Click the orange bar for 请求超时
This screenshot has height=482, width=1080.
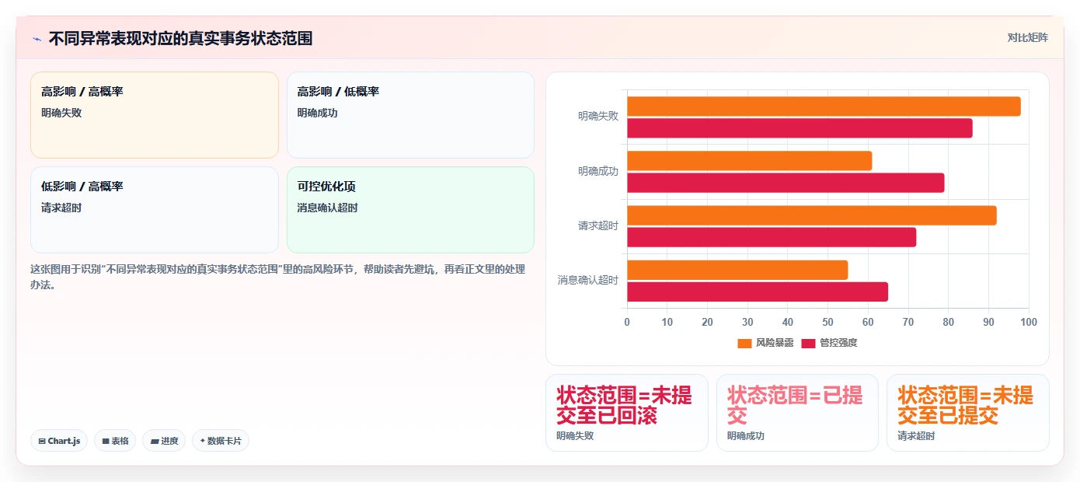pos(812,215)
